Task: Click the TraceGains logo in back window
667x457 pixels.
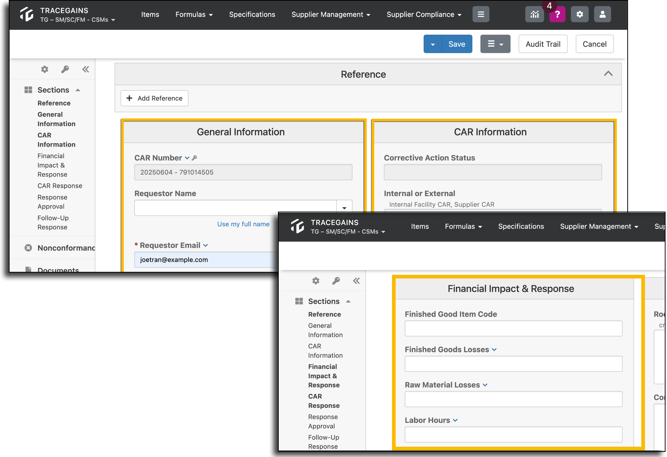Action: [x=27, y=14]
